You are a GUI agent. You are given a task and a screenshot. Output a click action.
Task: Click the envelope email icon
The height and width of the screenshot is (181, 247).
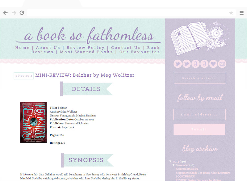[222, 64]
